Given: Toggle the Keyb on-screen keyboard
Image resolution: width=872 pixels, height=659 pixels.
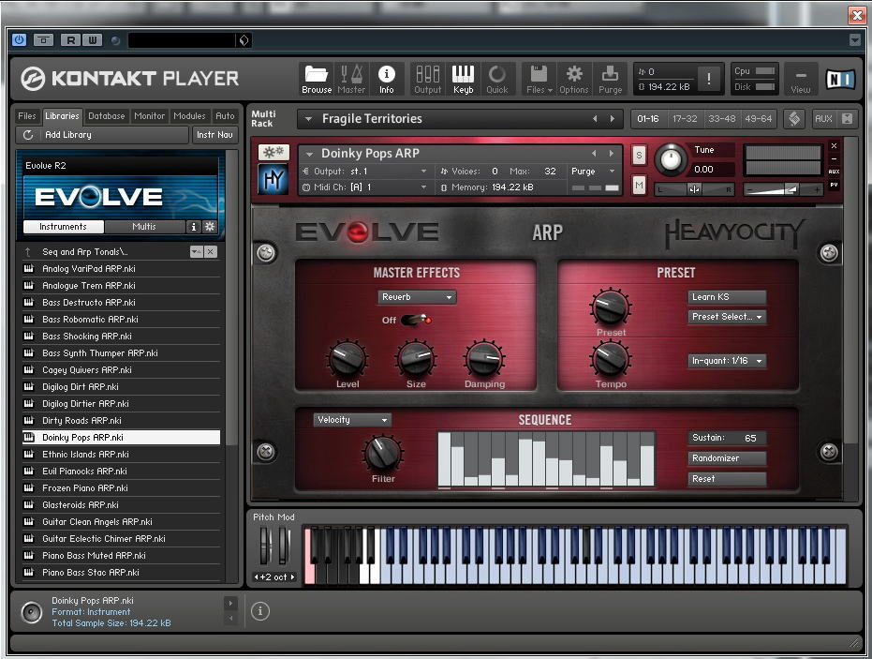Looking at the screenshot, I should click(x=463, y=79).
